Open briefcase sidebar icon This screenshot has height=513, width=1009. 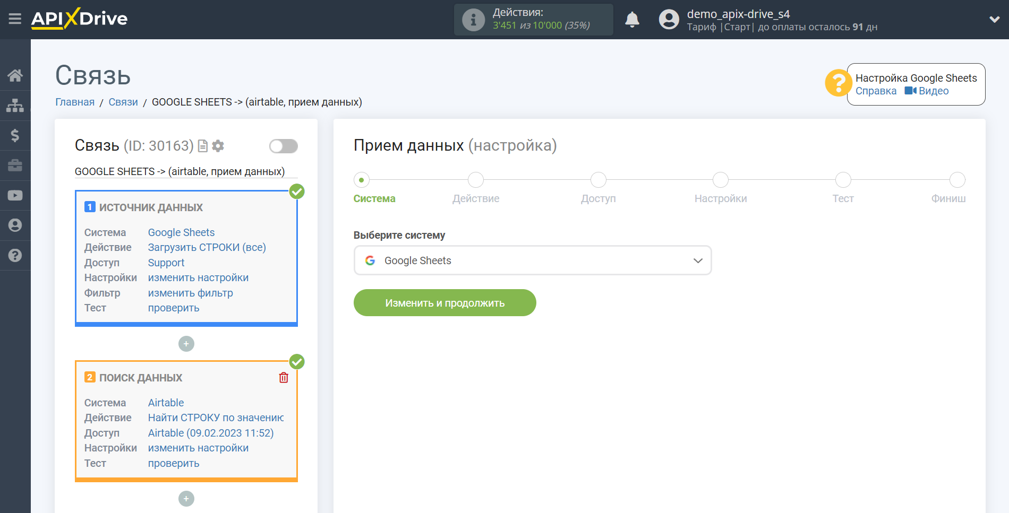(15, 166)
